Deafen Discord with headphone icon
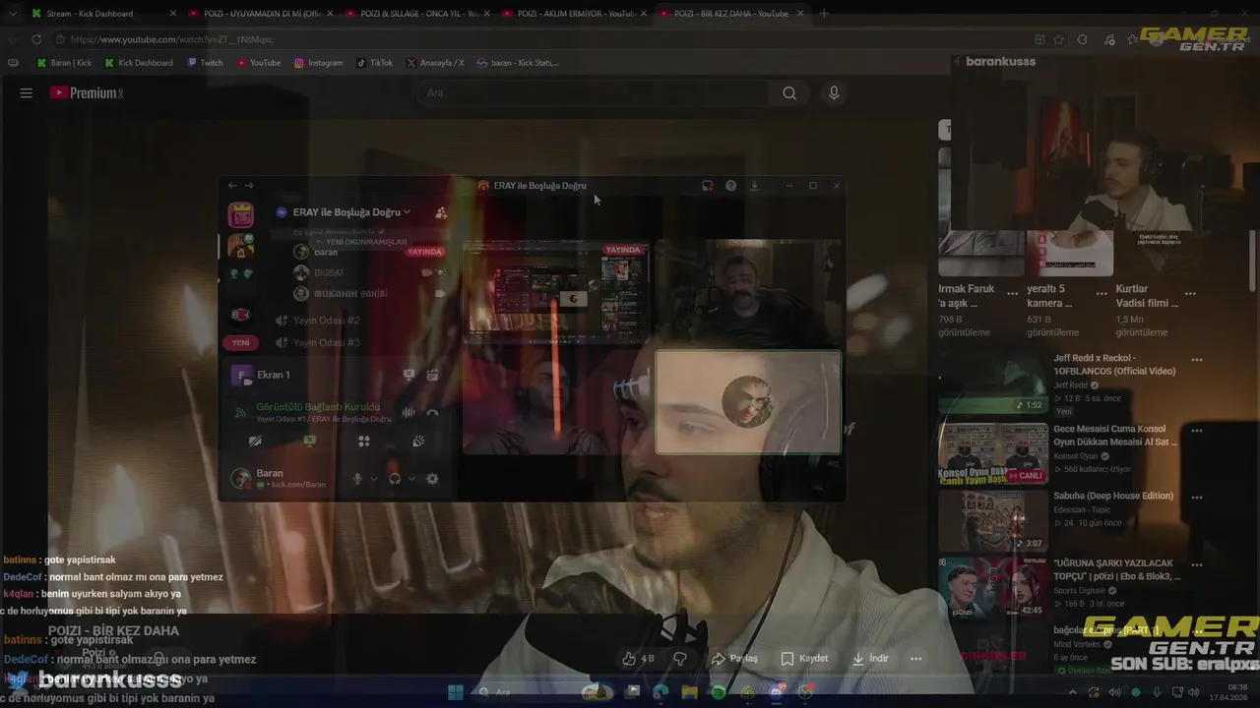Viewport: 1260px width, 708px height. [395, 479]
